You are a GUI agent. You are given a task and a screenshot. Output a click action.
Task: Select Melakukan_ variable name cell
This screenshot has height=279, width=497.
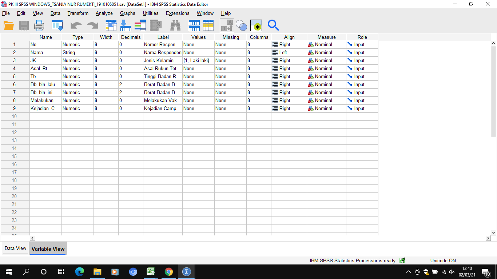[x=45, y=101]
